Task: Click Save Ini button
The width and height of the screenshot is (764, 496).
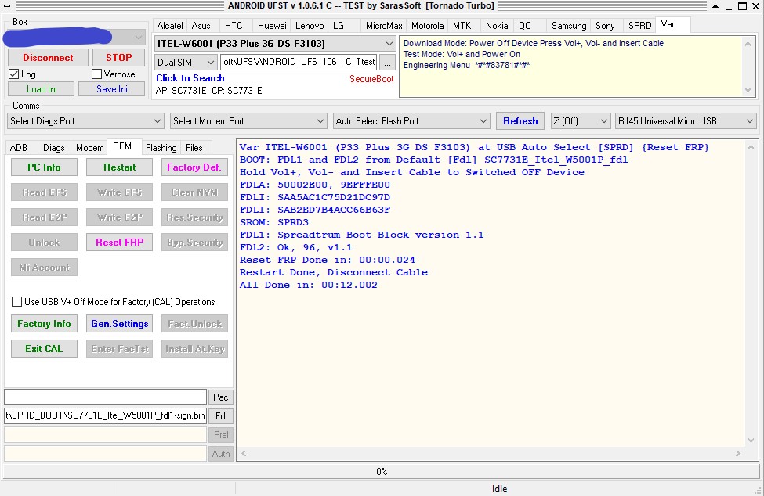Action: point(111,89)
